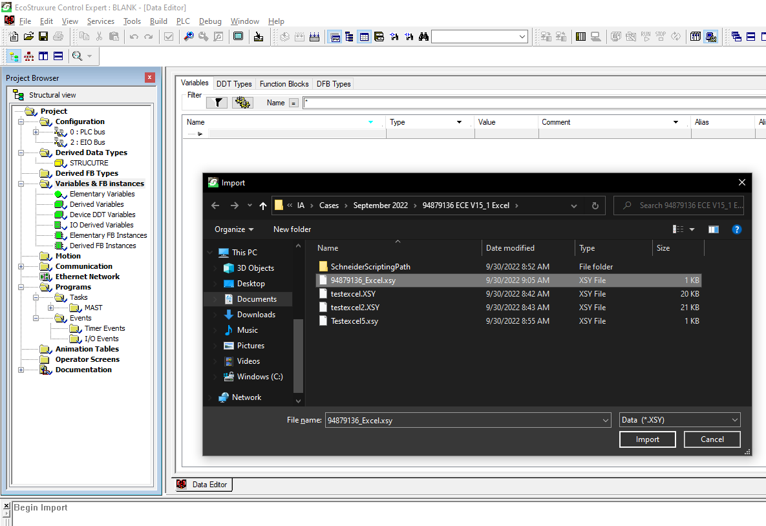Open the Organize dropdown in Import dialog
Viewport: 766px width, 526px height.
[x=234, y=229]
